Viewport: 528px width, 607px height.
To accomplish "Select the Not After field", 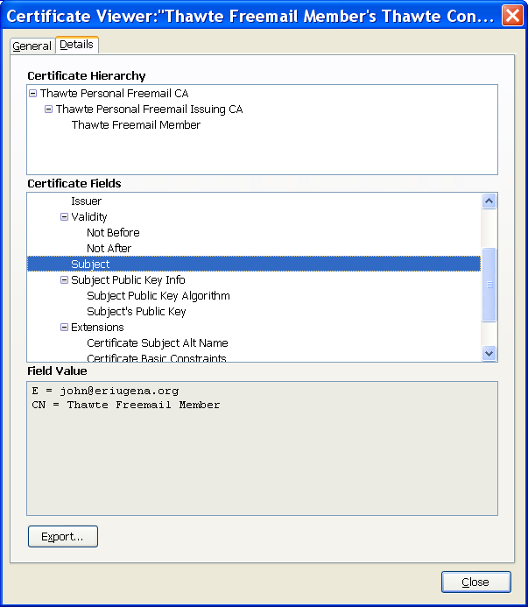I will [109, 249].
